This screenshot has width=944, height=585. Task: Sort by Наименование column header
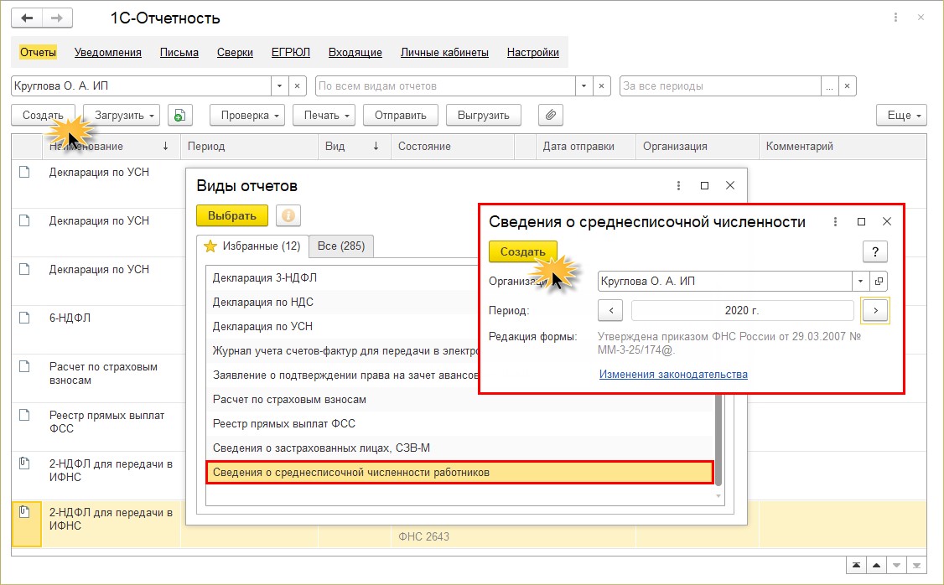pos(112,146)
